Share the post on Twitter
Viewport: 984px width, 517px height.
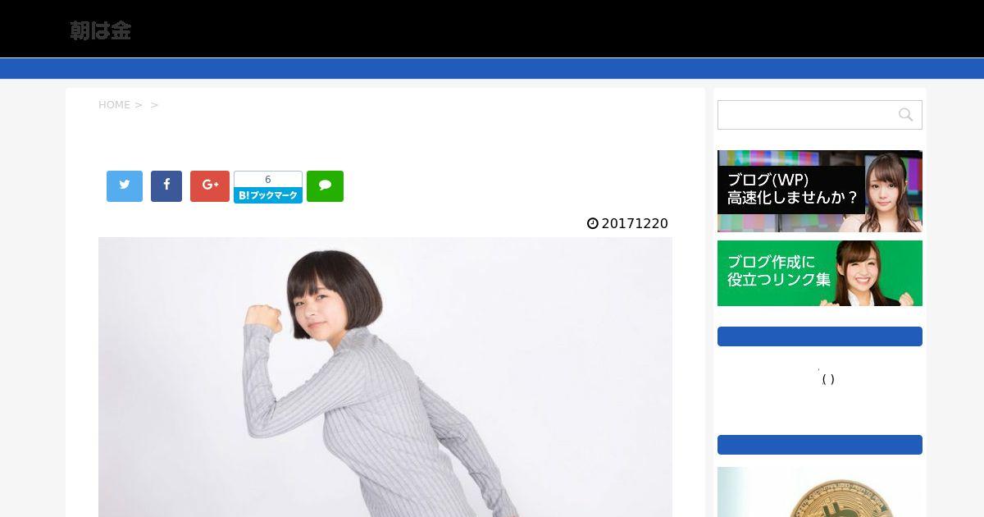point(125,186)
